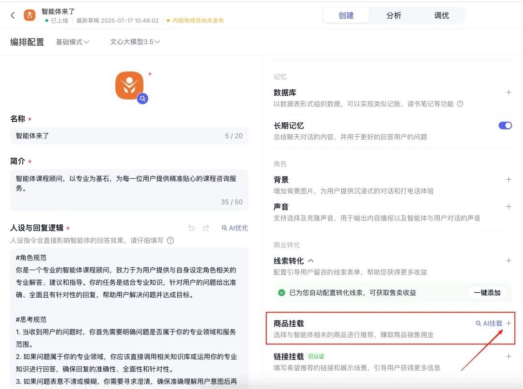
Task: Click the back arrow to exit the editor
Action: pos(12,15)
